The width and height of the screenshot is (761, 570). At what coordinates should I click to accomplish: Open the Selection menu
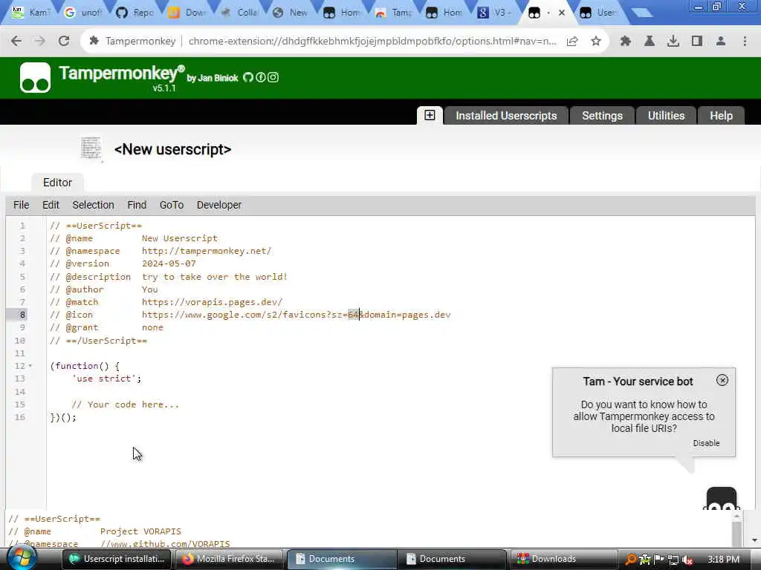(x=93, y=205)
